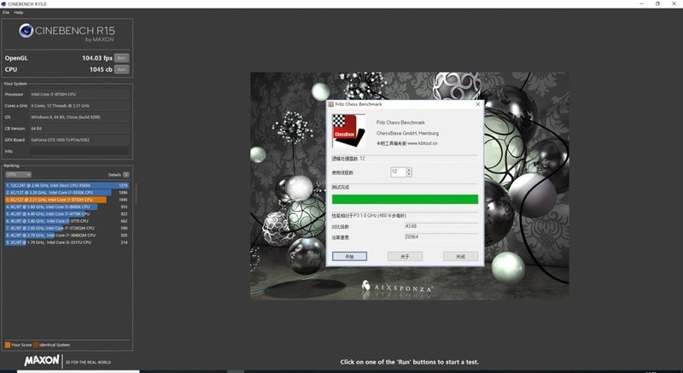
Task: Click the OpenGL score 104.03 fps
Action: click(97, 58)
